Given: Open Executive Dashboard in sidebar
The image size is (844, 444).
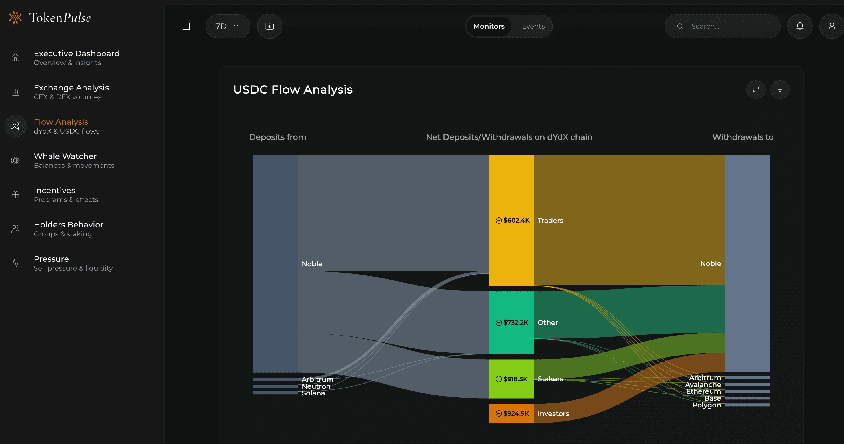Looking at the screenshot, I should [76, 58].
